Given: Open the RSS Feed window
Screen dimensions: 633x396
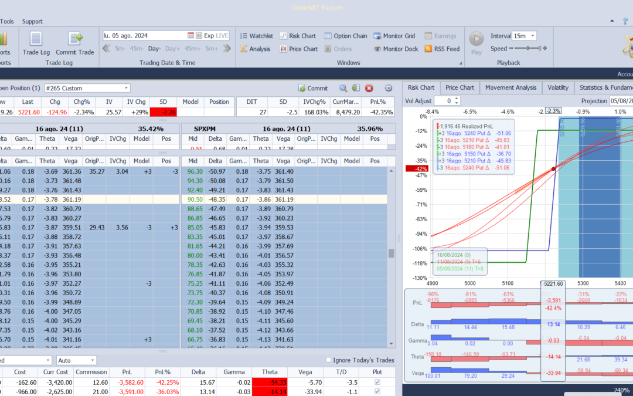Looking at the screenshot, I should click(x=442, y=49).
